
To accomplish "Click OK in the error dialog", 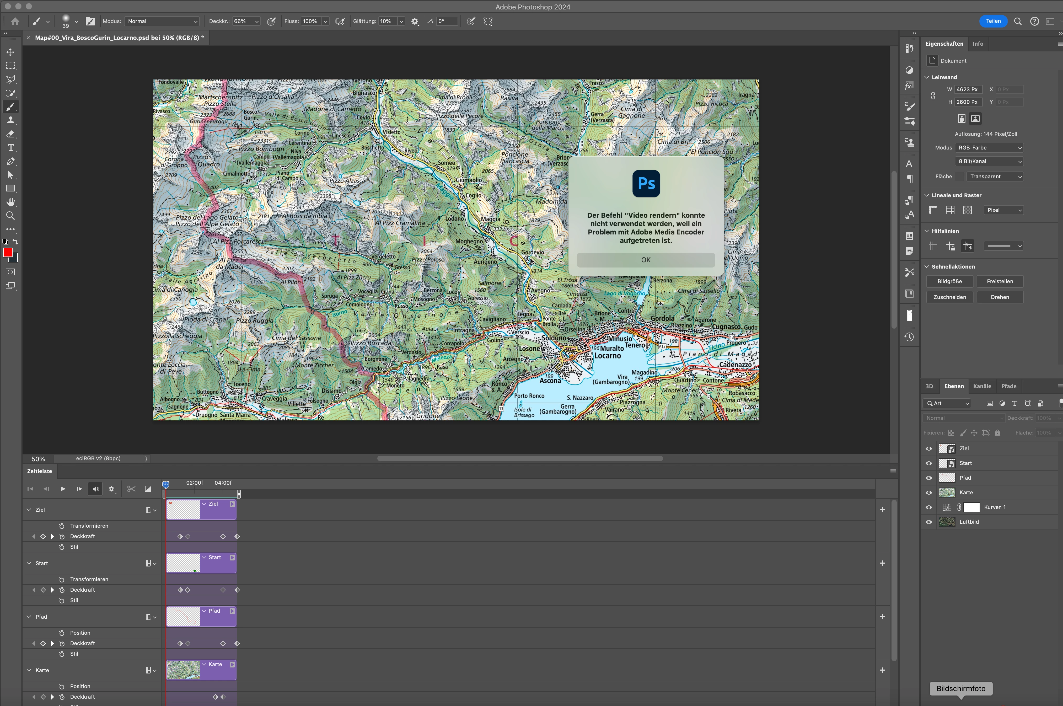I will (645, 260).
